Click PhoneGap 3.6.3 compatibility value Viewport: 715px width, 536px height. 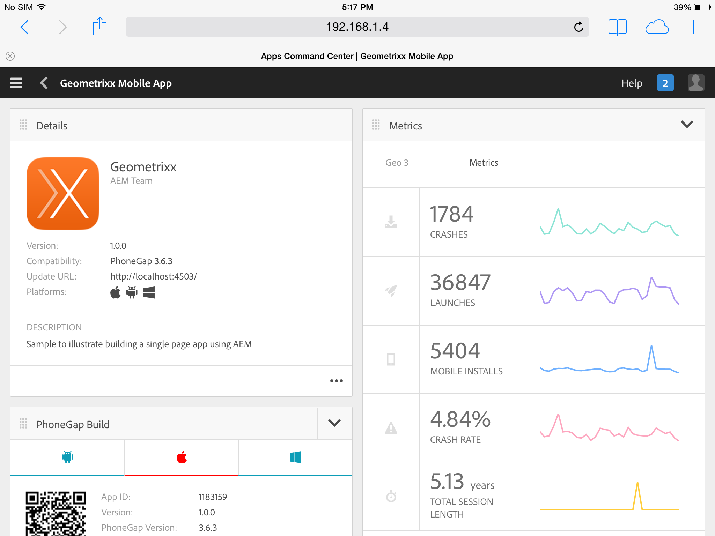click(x=141, y=261)
